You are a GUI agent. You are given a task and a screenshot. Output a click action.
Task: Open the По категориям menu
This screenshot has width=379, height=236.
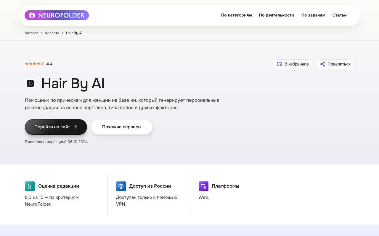(236, 15)
